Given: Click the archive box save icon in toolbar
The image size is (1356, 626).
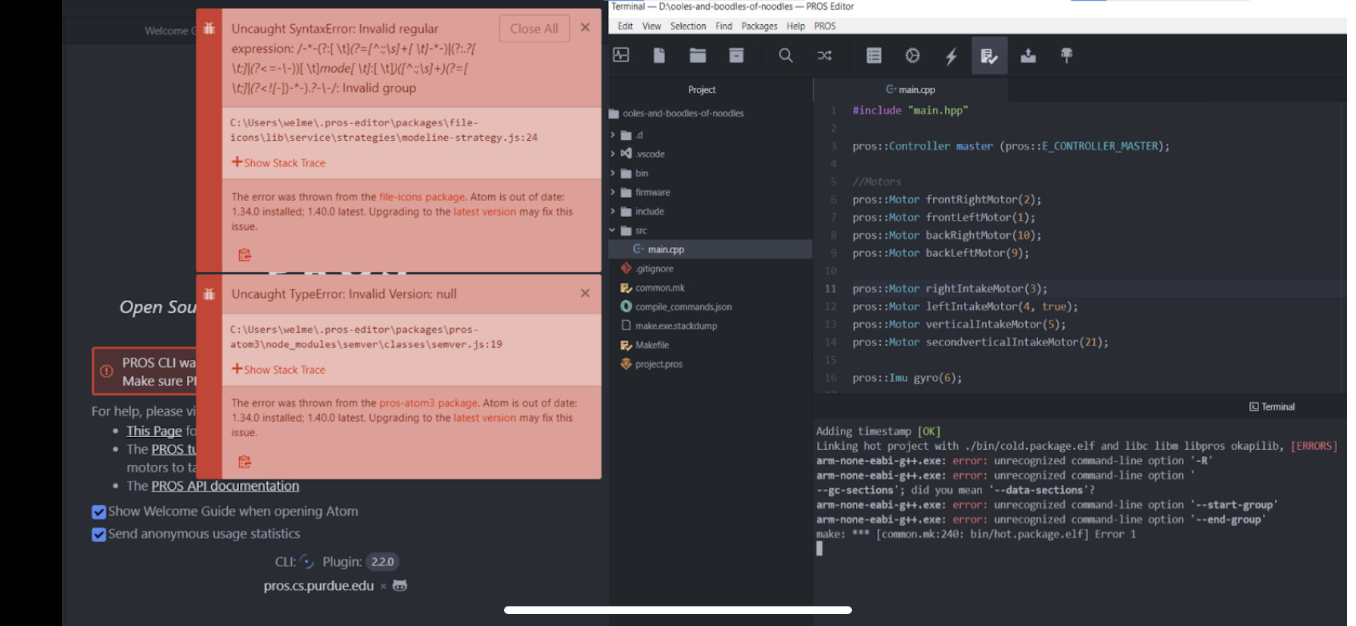Looking at the screenshot, I should pos(736,55).
